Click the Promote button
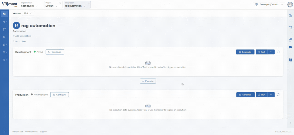 pyautogui.click(x=148, y=81)
